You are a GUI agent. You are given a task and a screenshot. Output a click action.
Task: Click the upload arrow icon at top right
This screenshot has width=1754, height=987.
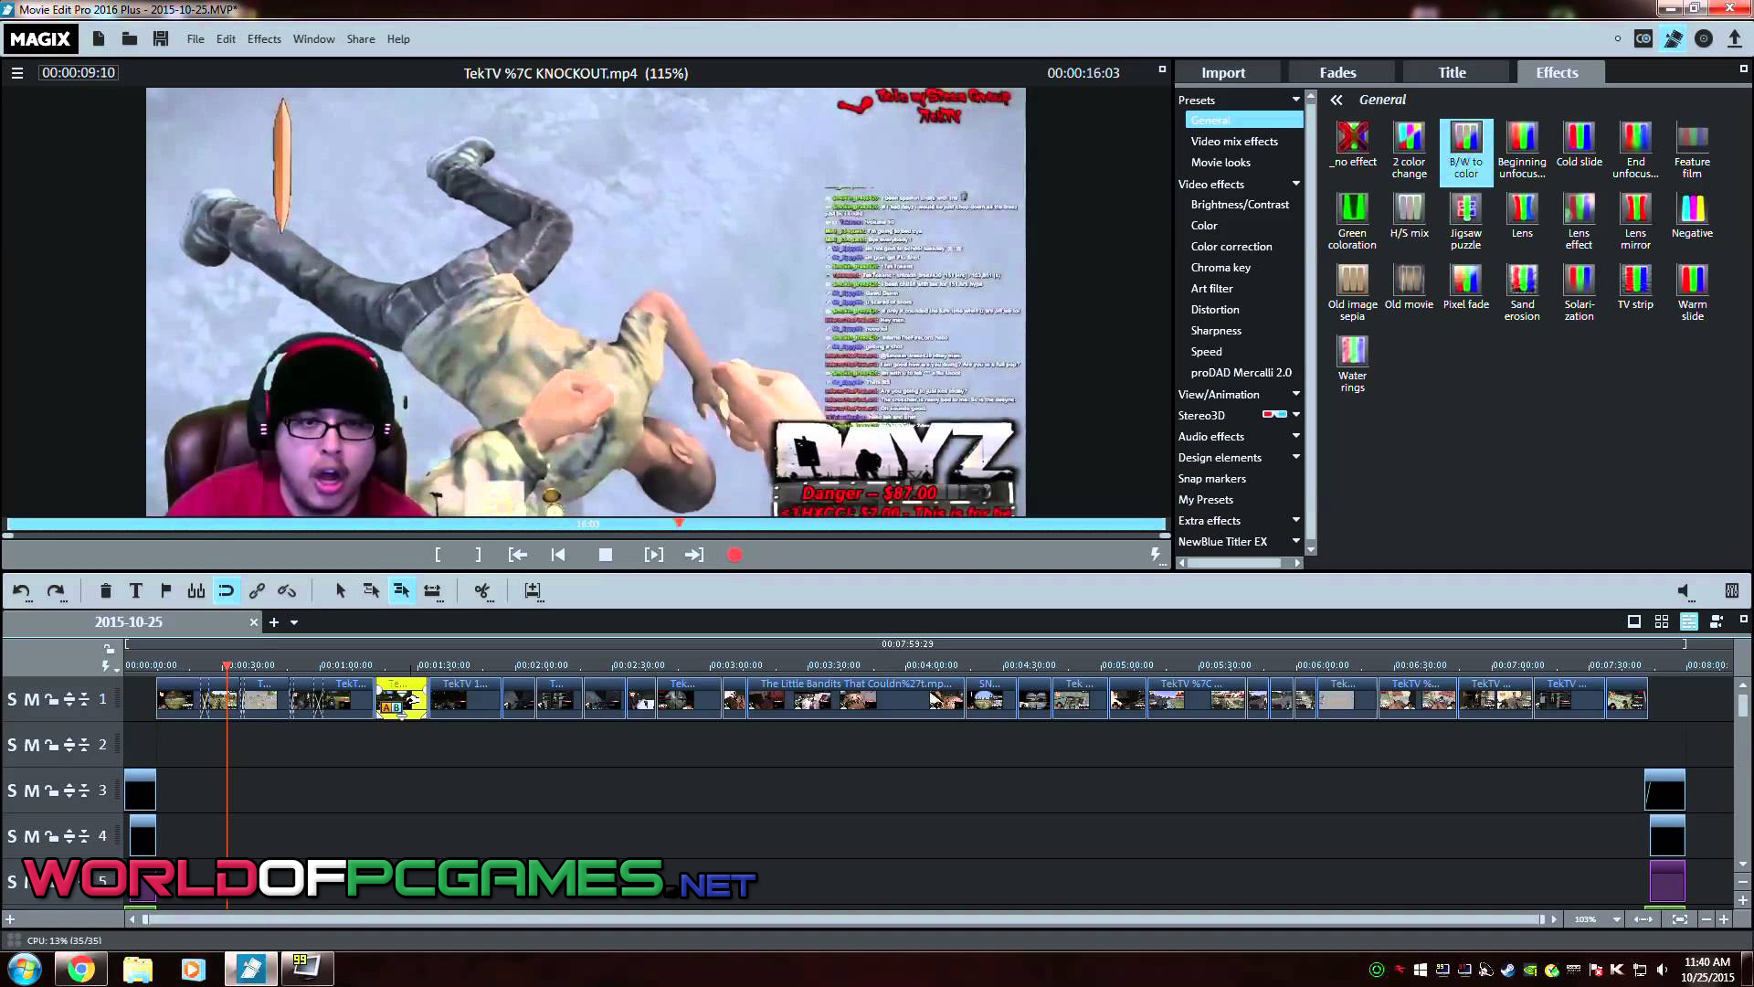click(1735, 38)
